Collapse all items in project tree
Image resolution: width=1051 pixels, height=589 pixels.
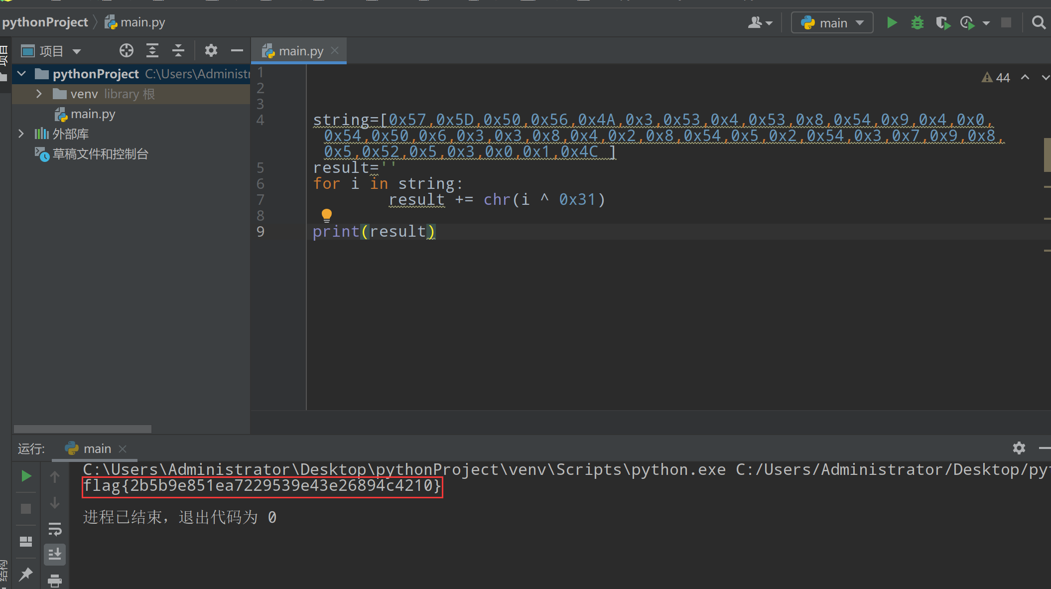(178, 51)
